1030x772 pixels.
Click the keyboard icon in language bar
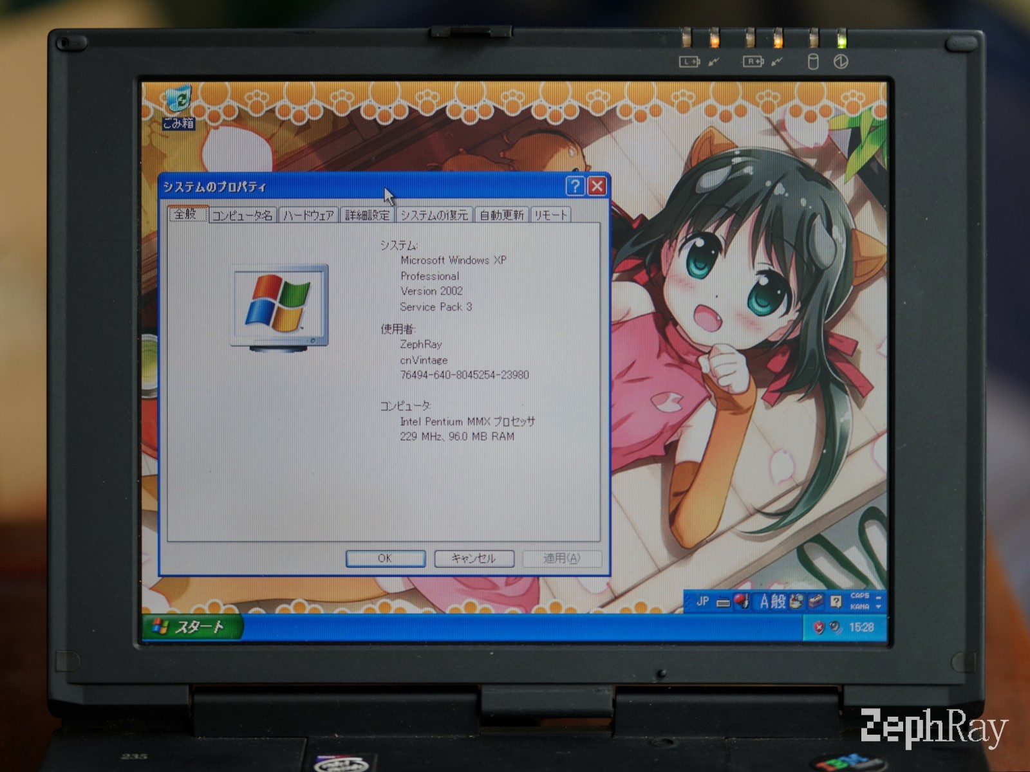point(723,603)
